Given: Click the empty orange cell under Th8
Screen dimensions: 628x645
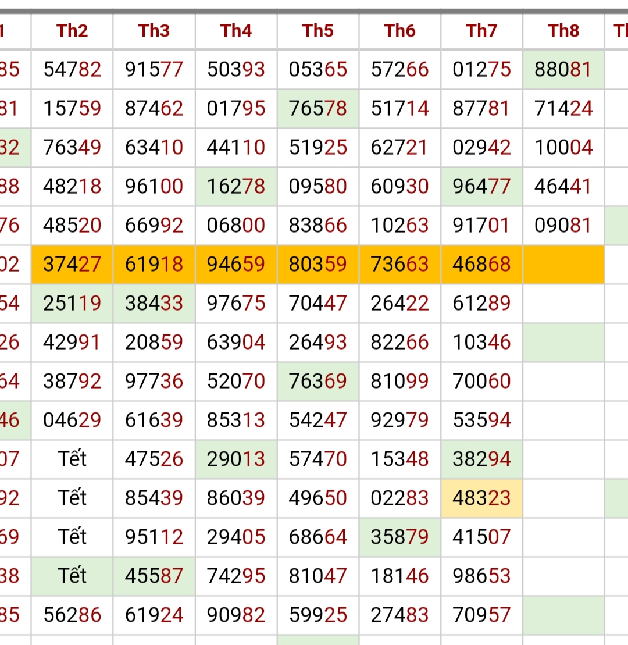Looking at the screenshot, I should [x=563, y=264].
